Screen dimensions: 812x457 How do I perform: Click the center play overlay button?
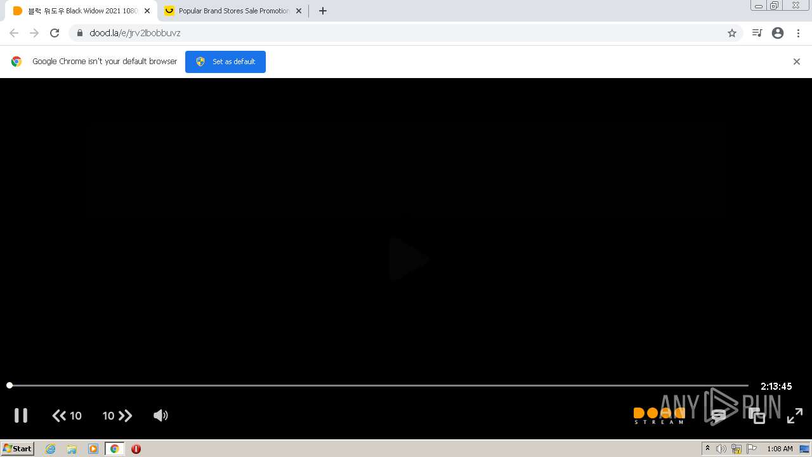409,259
